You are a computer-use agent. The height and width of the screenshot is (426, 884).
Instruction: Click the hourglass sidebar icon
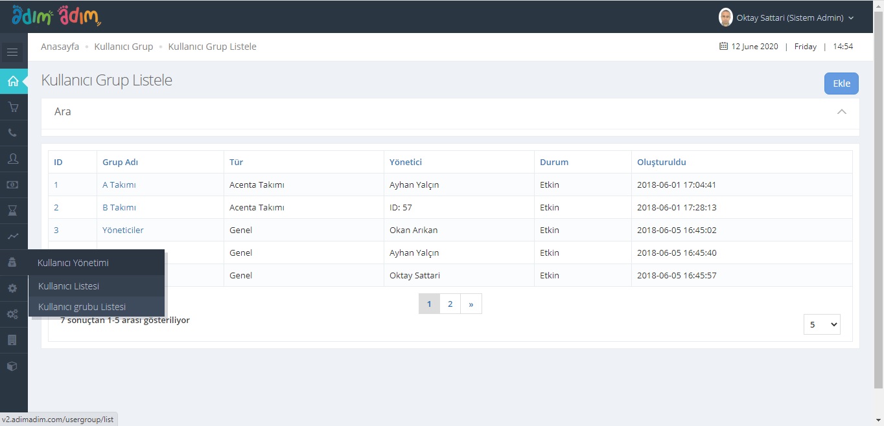click(13, 211)
